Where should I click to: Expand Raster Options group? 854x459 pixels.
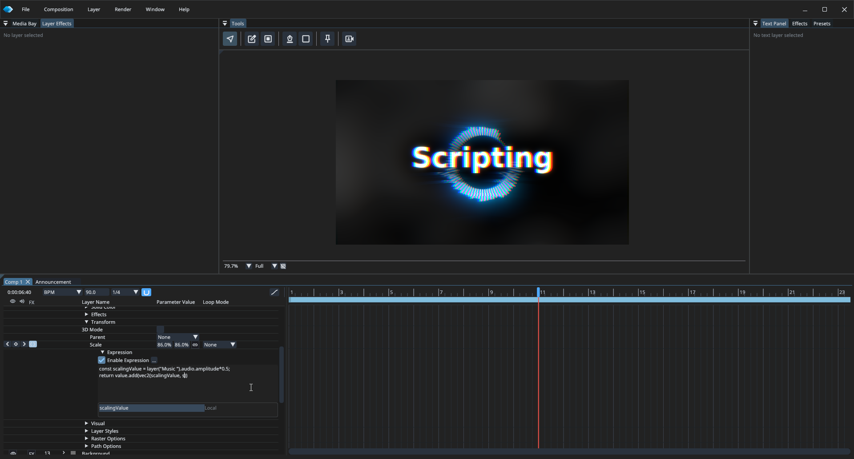click(x=86, y=439)
